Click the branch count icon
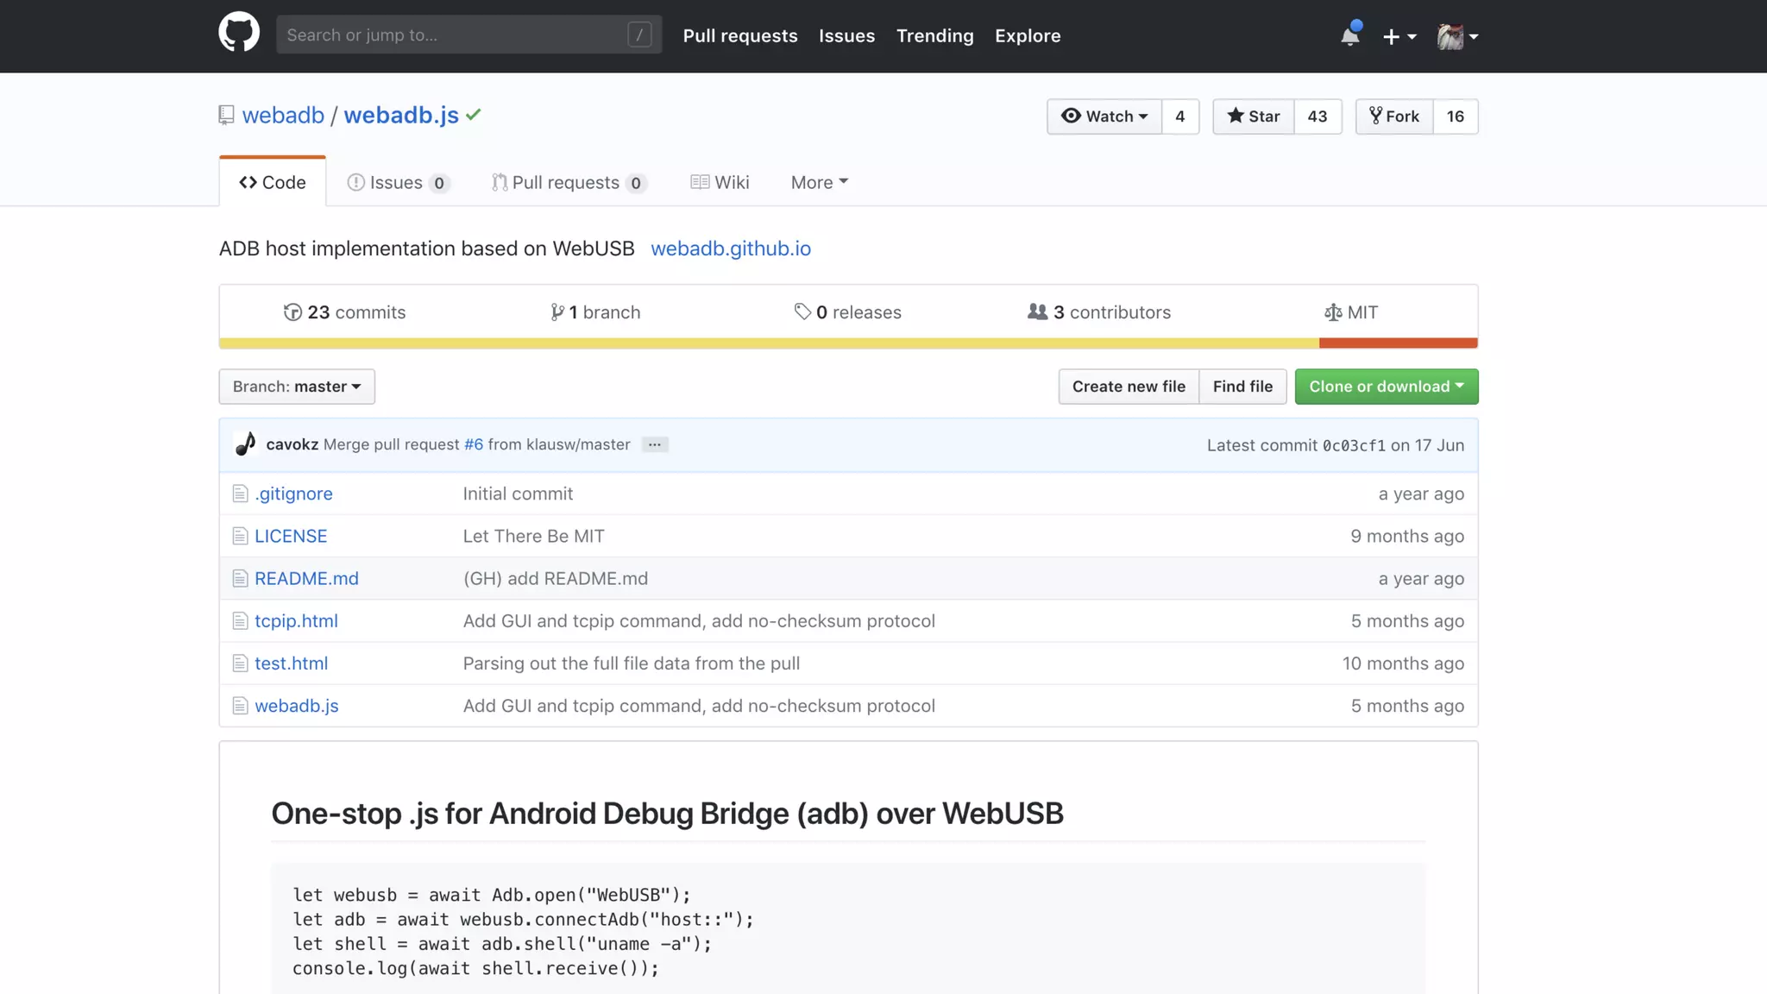This screenshot has height=994, width=1767. (x=557, y=312)
